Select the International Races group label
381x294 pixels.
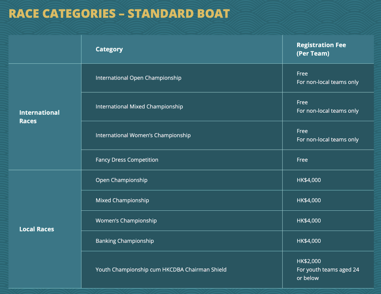(x=40, y=117)
